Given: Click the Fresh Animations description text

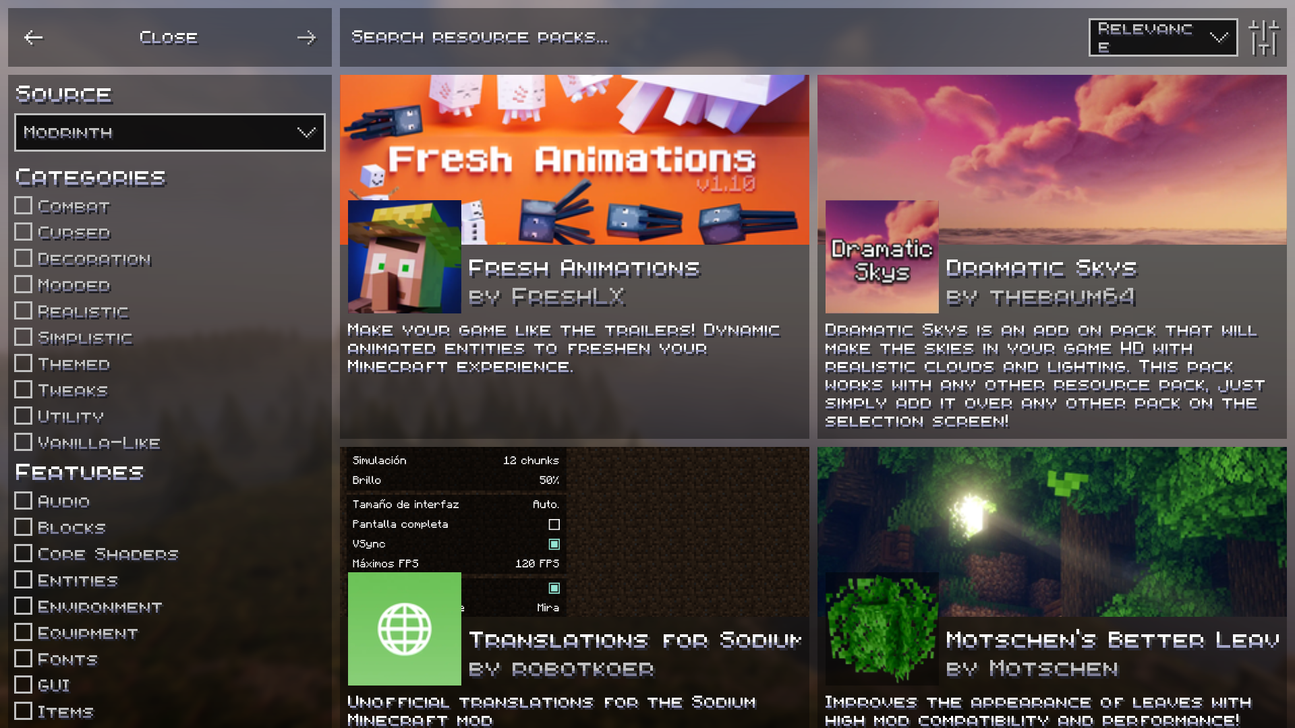Looking at the screenshot, I should [x=564, y=348].
